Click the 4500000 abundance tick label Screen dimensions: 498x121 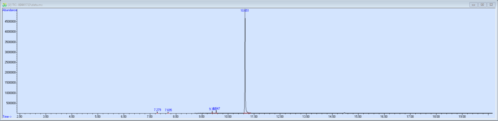coord(10,21)
